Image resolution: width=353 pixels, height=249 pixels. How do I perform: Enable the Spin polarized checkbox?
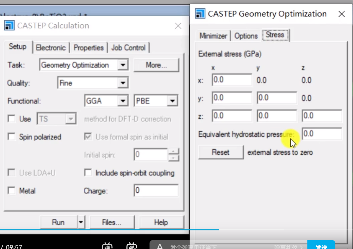tap(11, 137)
